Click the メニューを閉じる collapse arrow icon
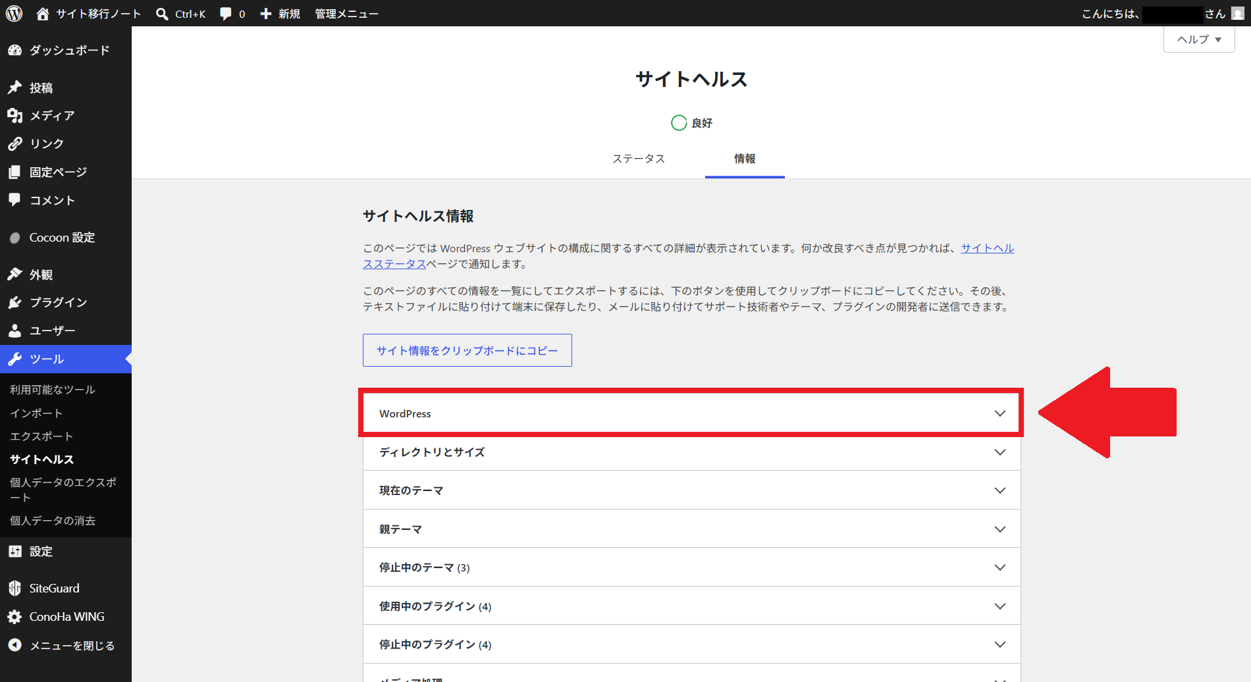The image size is (1251, 682). pos(15,645)
